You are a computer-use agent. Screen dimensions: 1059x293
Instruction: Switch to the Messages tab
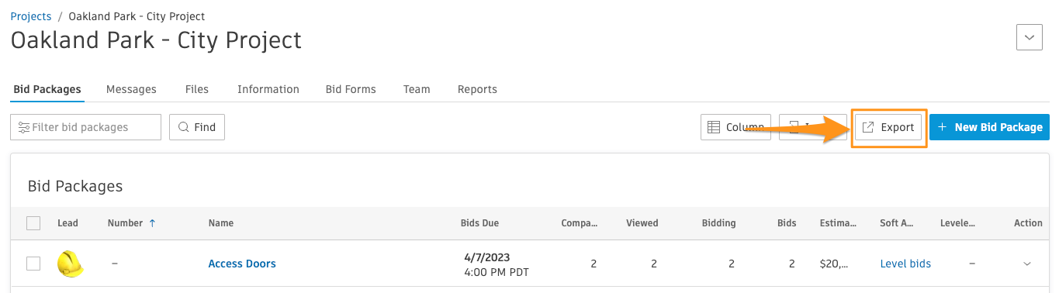tap(131, 89)
